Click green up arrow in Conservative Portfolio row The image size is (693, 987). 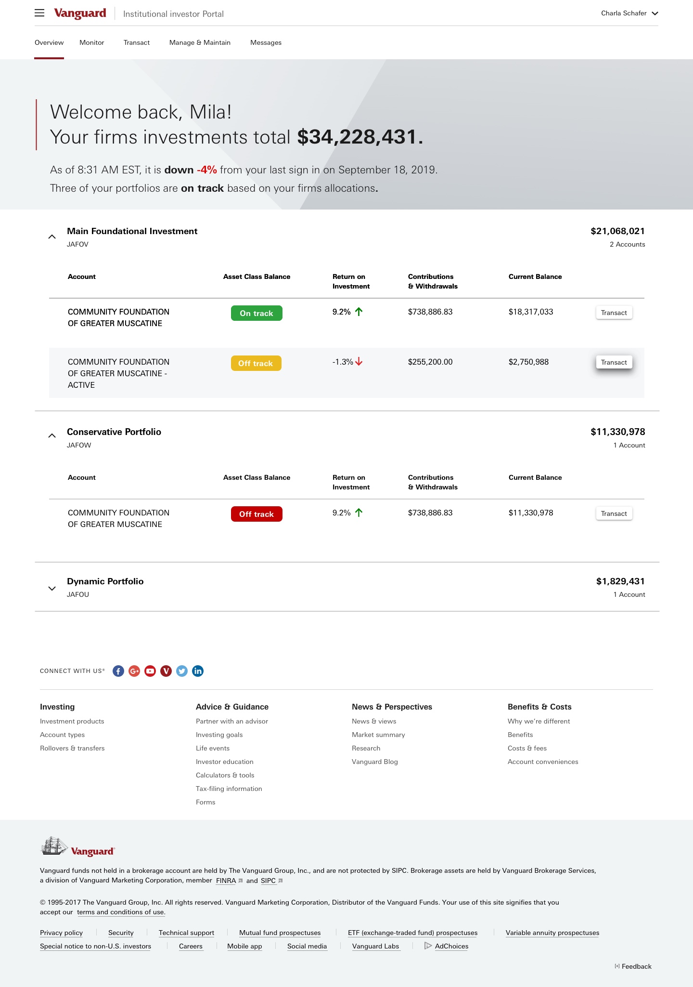coord(359,513)
